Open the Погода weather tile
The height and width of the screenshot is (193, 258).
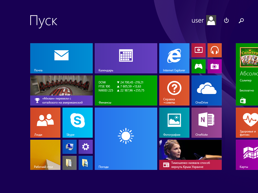[x=126, y=139]
